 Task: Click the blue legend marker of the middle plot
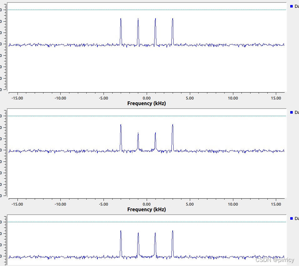point(292,112)
